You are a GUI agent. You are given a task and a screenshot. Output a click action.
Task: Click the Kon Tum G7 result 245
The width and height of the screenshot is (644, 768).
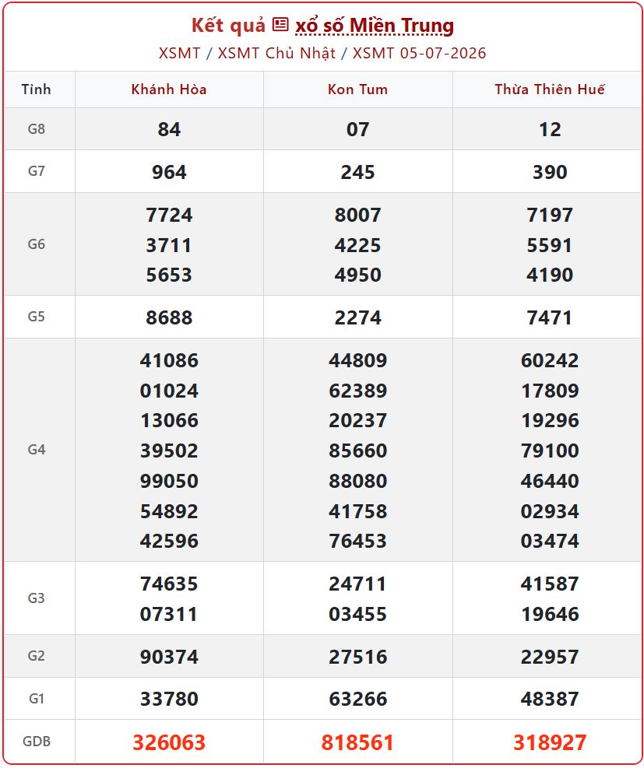(357, 172)
